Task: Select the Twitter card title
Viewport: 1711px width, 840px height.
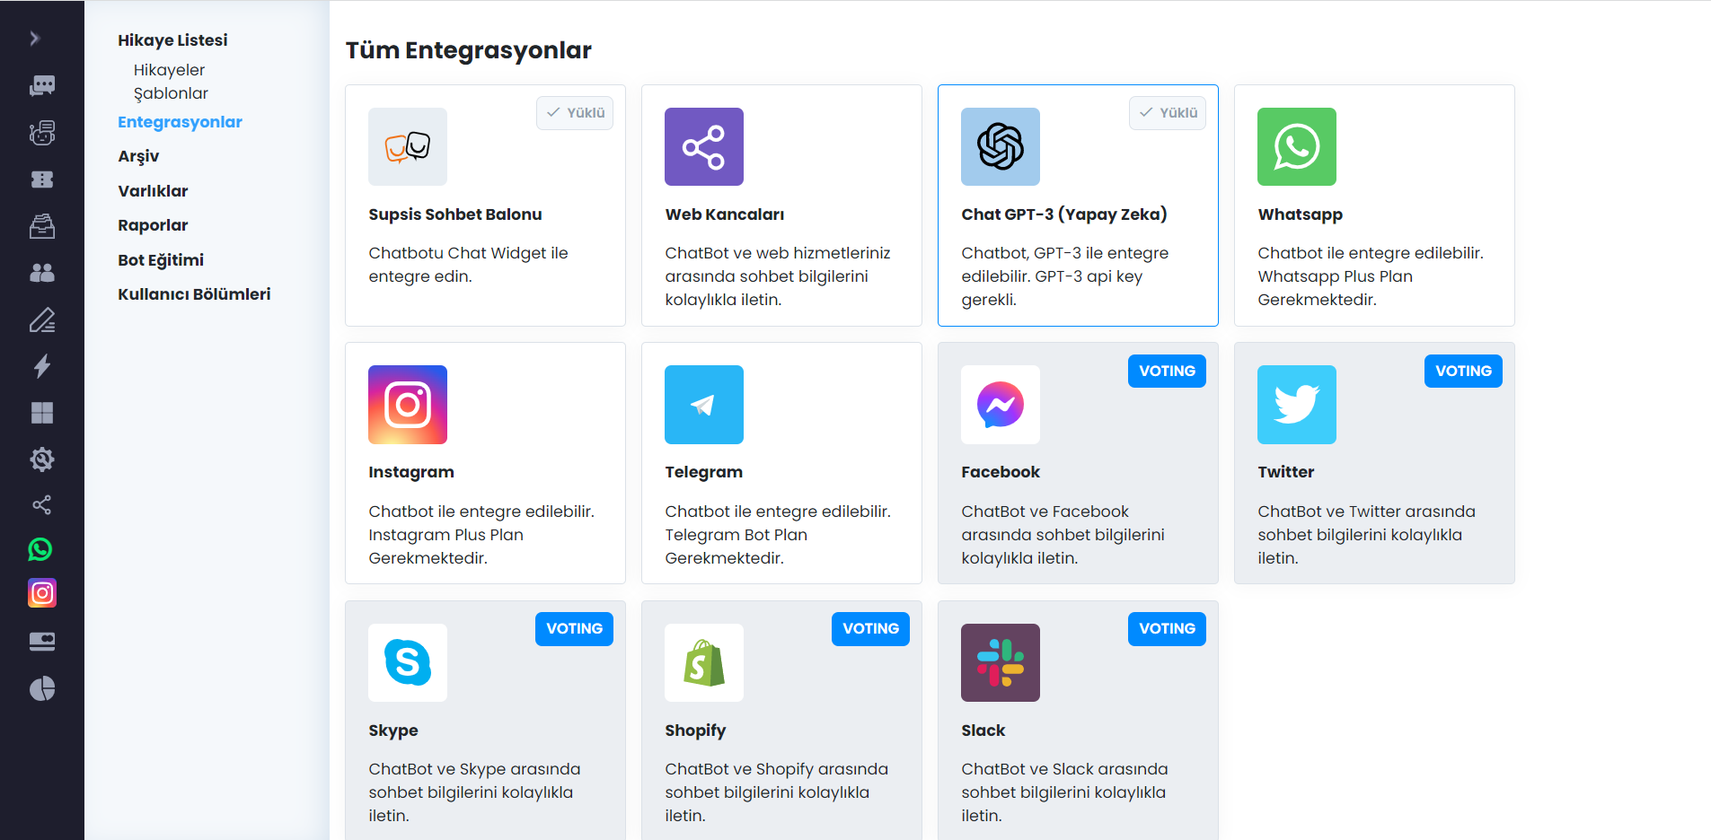Action: [x=1286, y=472]
